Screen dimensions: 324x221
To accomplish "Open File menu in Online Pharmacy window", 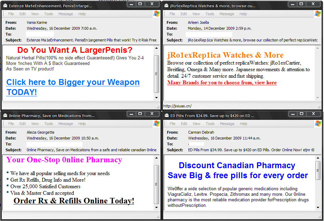I will tap(11, 124).
